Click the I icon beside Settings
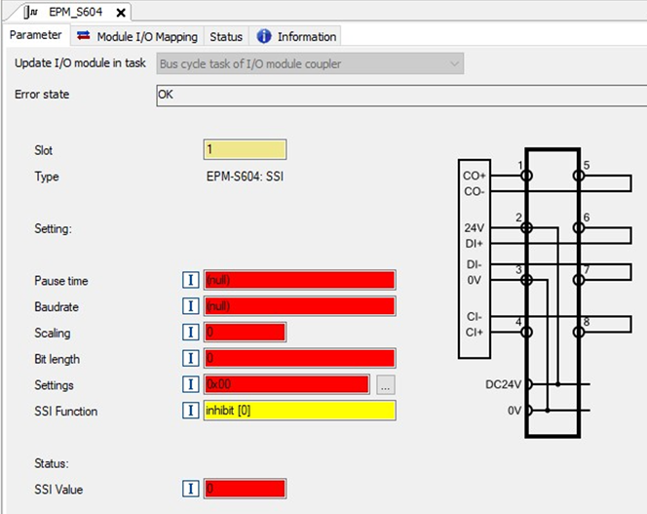The image size is (647, 514). coord(191,384)
